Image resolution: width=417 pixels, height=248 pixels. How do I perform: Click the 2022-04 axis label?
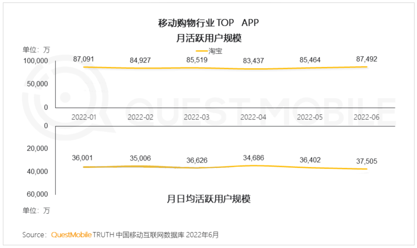[x=253, y=117]
